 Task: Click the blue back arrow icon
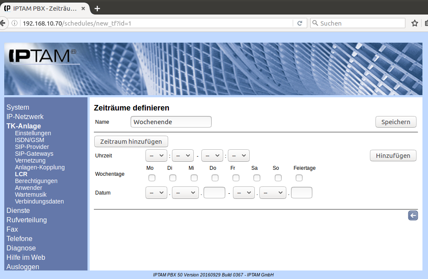point(413,215)
